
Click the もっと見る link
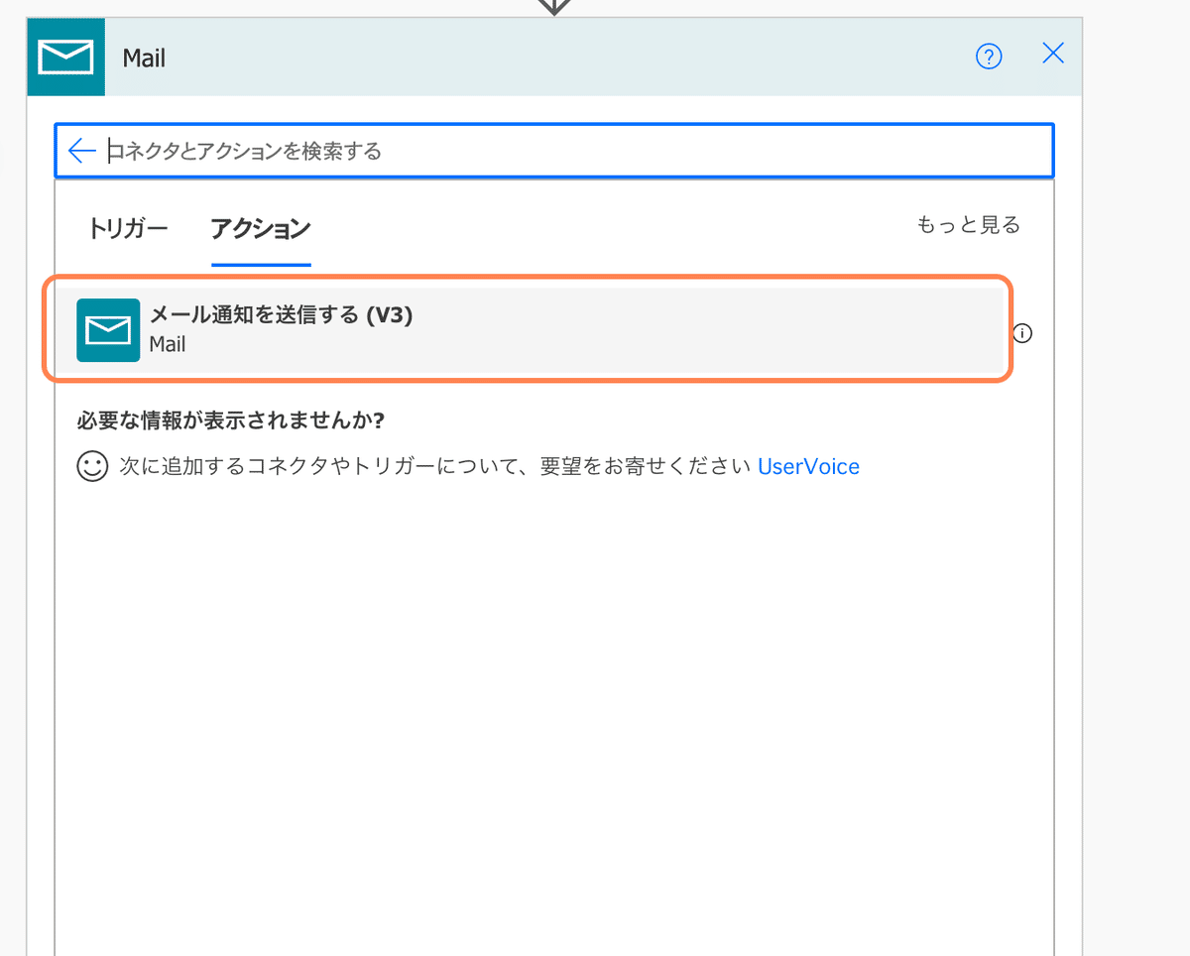[x=968, y=225]
